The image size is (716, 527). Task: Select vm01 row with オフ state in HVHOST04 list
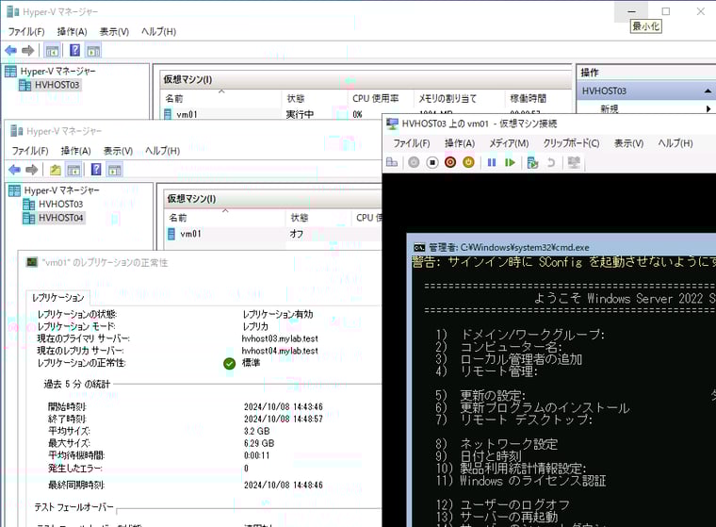tap(272, 234)
